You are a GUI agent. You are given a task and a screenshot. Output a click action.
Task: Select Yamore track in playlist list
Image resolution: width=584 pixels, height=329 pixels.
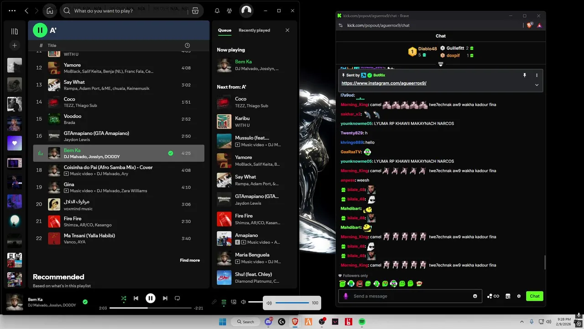tap(119, 68)
